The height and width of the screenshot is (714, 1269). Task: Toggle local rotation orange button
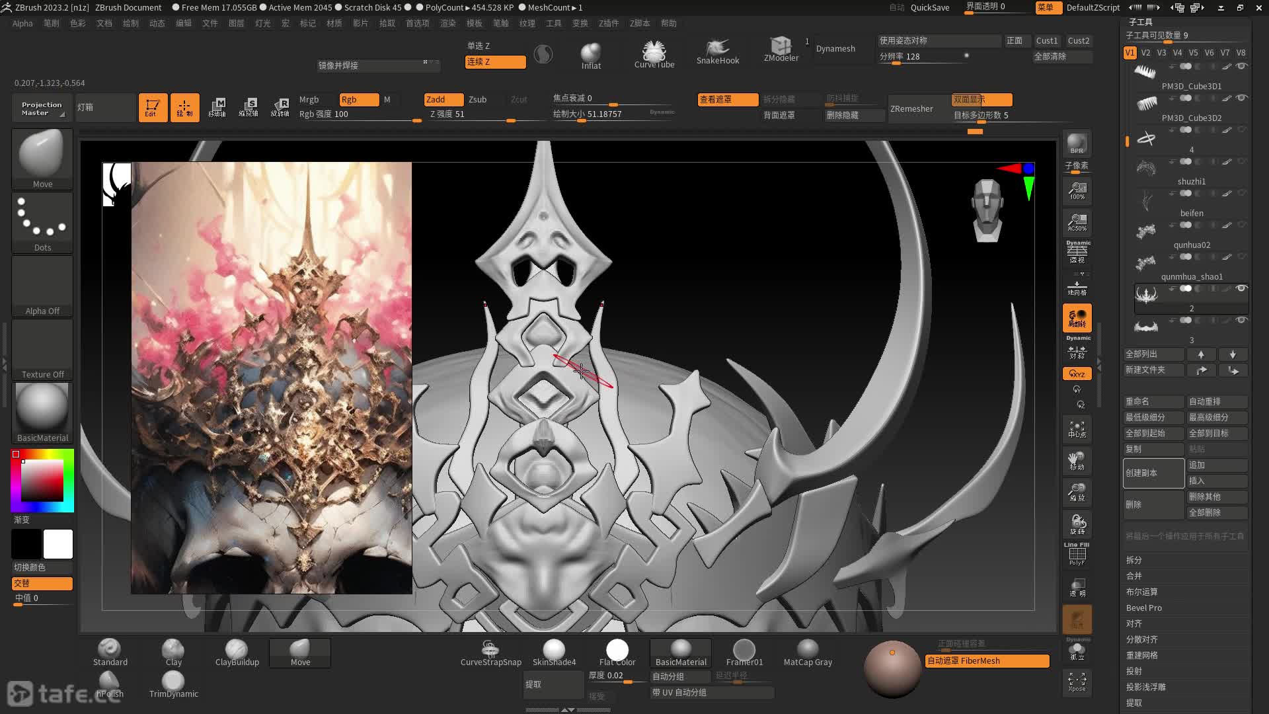(x=1077, y=318)
